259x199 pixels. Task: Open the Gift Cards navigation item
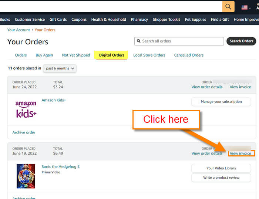[x=58, y=20]
